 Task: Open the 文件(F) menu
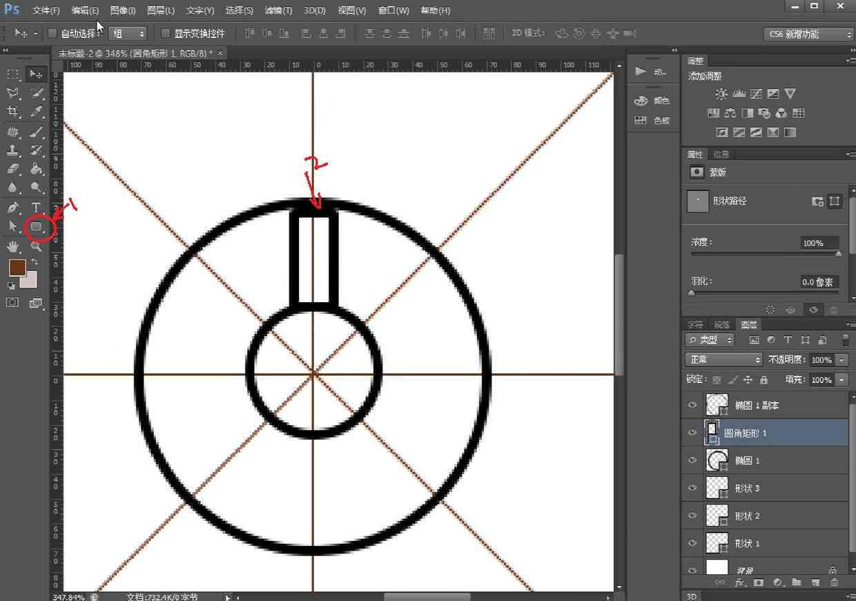[46, 10]
